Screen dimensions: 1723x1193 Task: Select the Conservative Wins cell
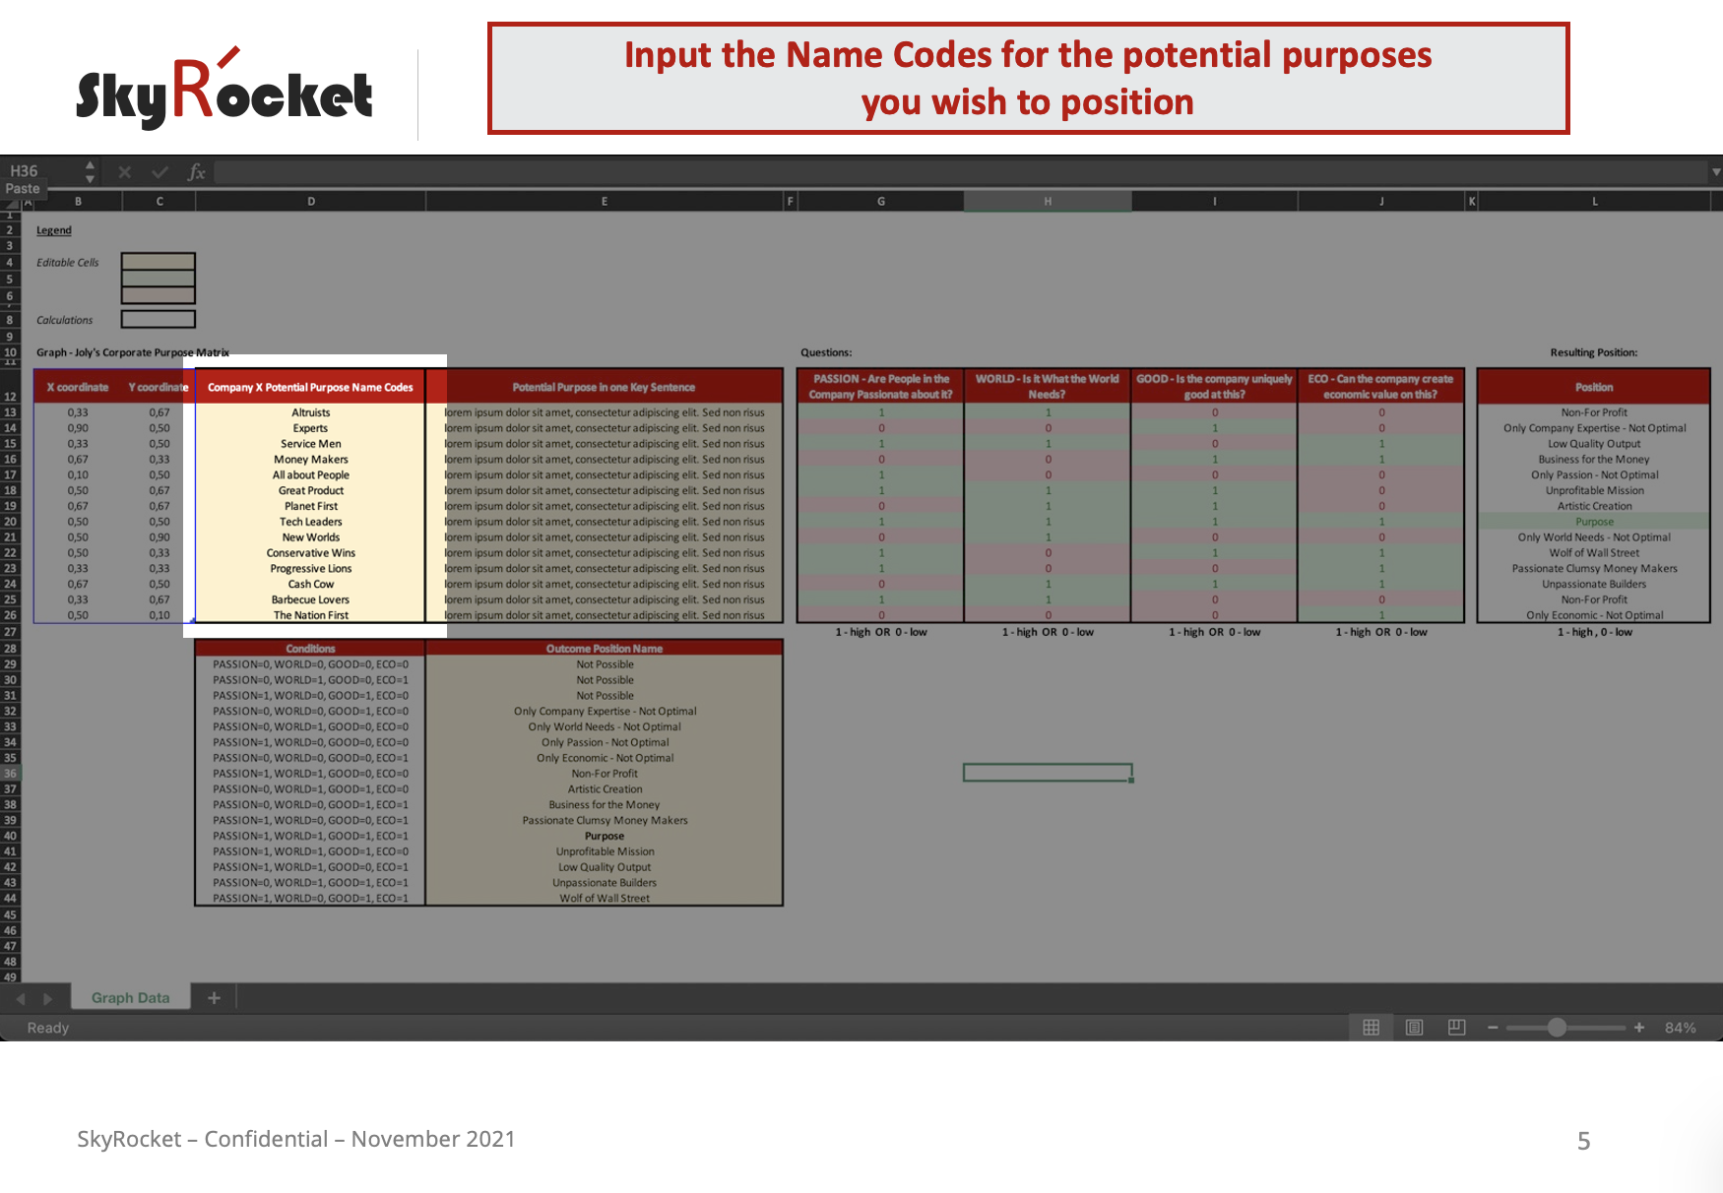(x=311, y=553)
